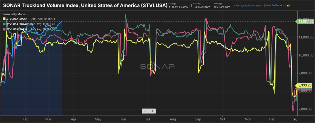Click the yellow STVI.USA 2025 color swatch
The width and height of the screenshot is (315, 123).
pos(4,19)
